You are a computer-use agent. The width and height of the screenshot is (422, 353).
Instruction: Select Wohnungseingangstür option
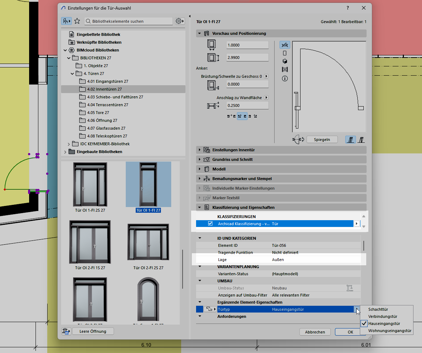pos(390,331)
